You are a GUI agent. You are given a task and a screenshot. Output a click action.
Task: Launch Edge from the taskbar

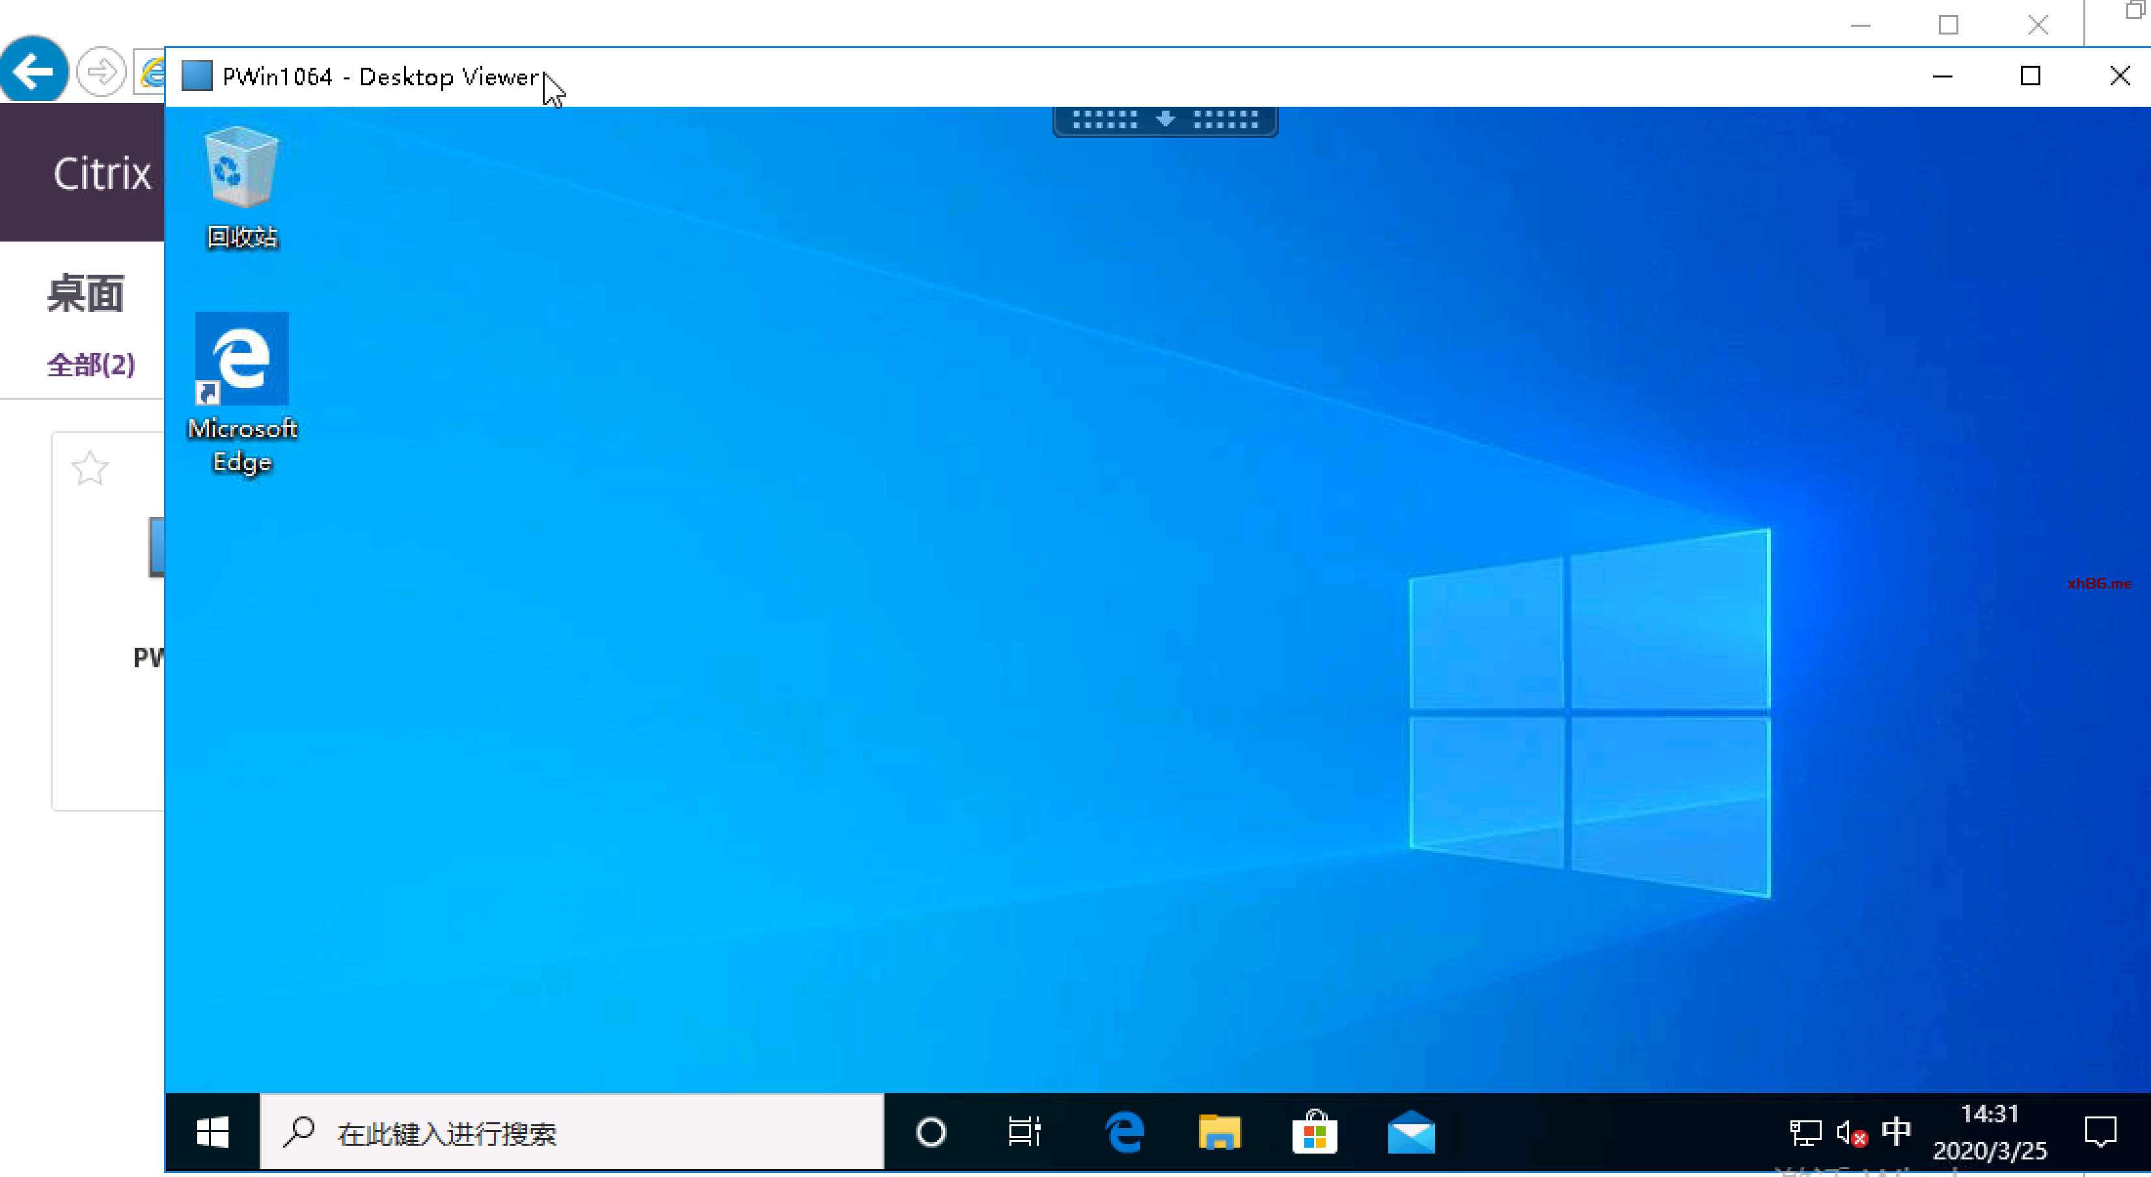click(1124, 1133)
